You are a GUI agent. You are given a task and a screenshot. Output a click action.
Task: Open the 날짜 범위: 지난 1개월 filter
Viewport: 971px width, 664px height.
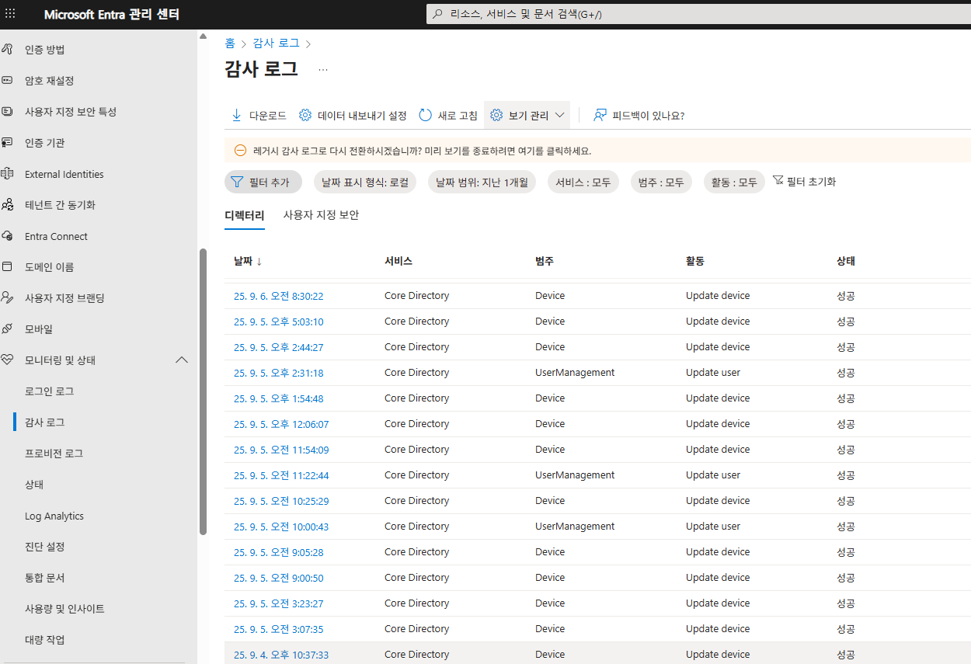click(x=482, y=183)
